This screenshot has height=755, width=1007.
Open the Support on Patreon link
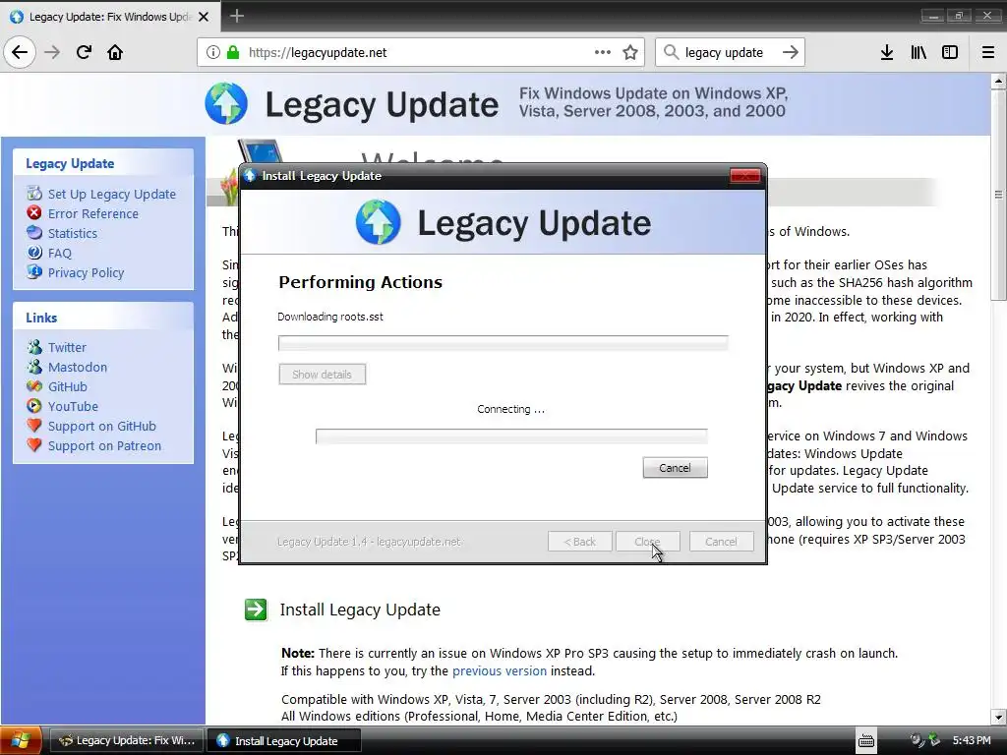[x=104, y=445]
